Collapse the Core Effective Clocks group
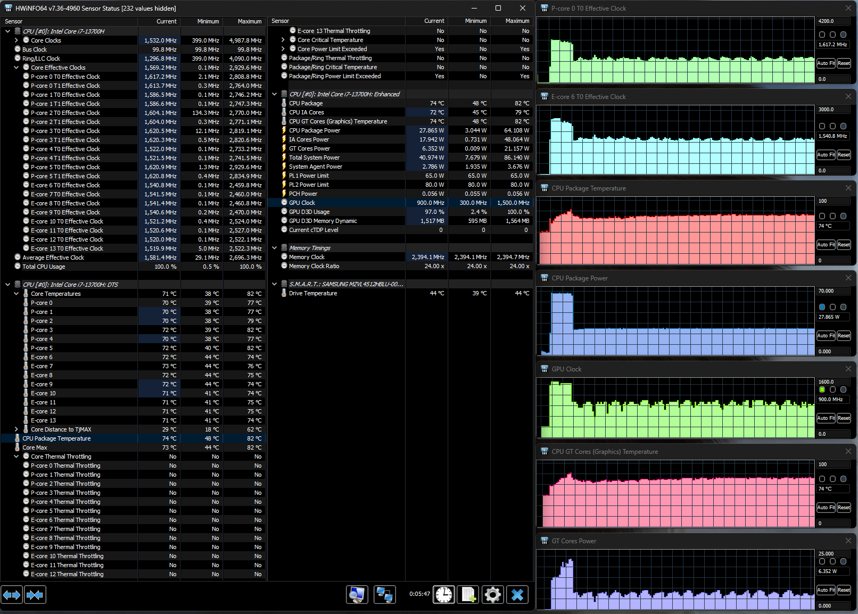858x614 pixels. click(16, 68)
